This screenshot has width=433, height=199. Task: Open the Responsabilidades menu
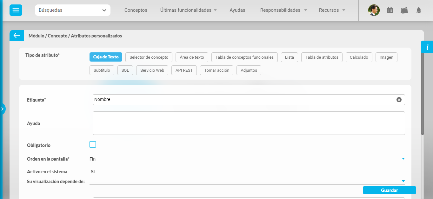(x=283, y=10)
